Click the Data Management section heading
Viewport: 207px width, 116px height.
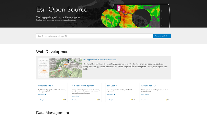[x=53, y=113]
